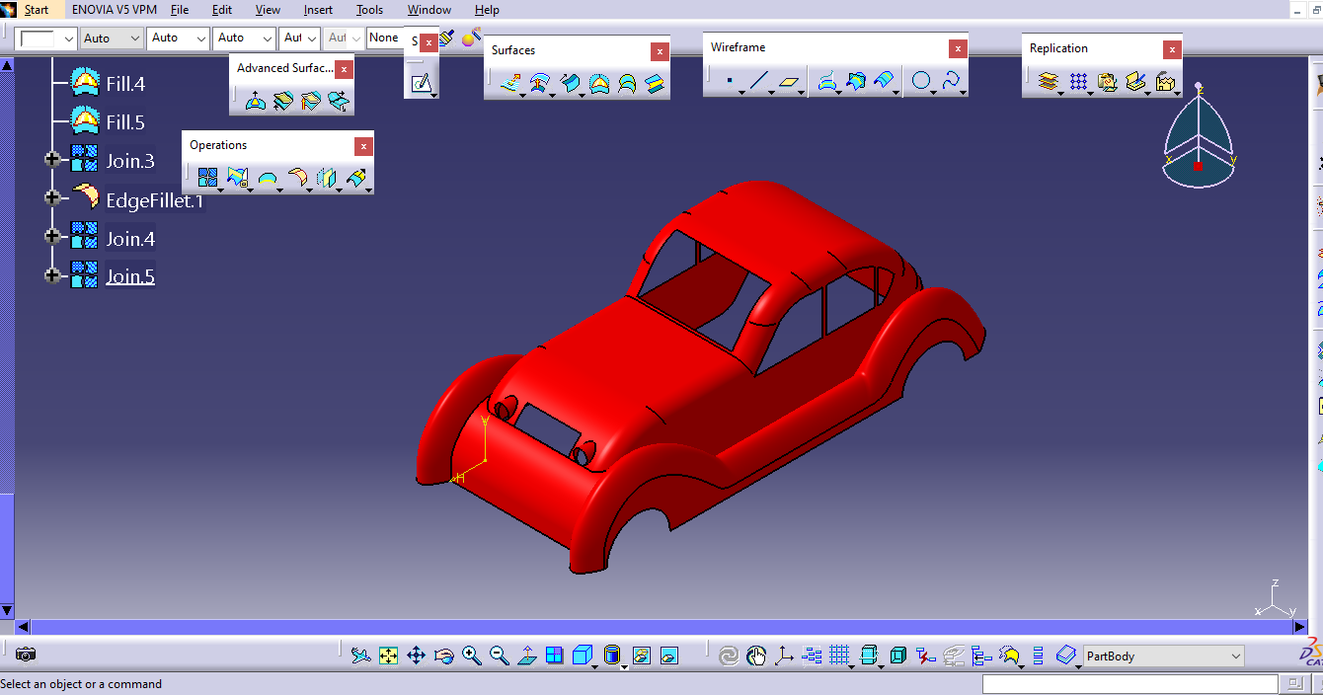Select the Spline curve tool in Wireframe toolbar
This screenshot has height=695, width=1323.
pos(951,82)
